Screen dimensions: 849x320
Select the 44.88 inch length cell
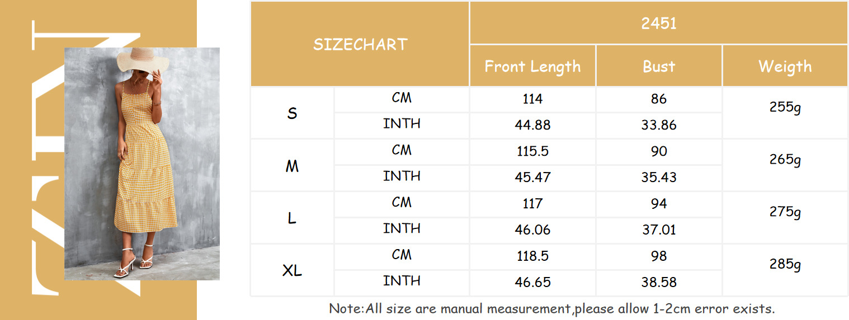532,126
